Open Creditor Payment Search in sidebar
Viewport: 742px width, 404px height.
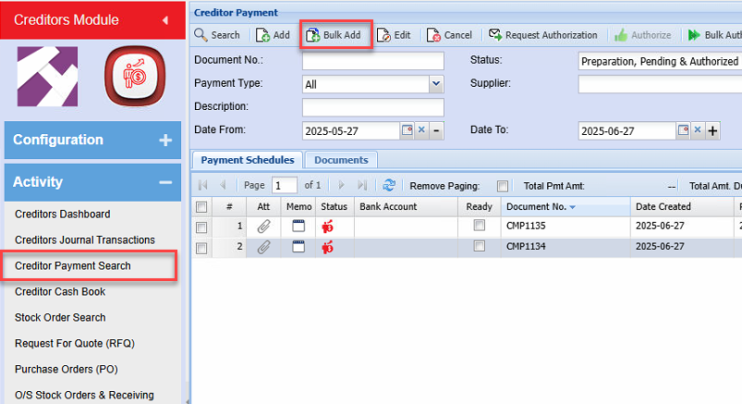73,266
